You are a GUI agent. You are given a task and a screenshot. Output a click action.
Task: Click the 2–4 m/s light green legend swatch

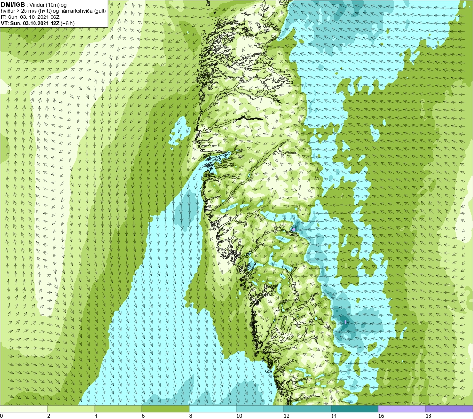pyautogui.click(x=71, y=409)
